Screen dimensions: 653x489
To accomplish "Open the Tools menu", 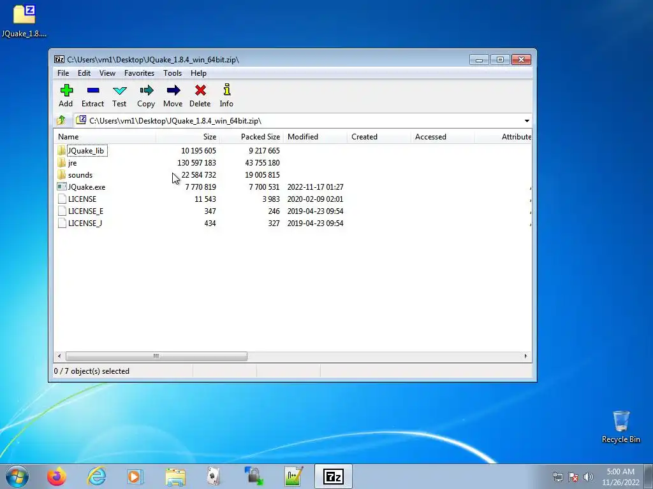I will pos(172,73).
